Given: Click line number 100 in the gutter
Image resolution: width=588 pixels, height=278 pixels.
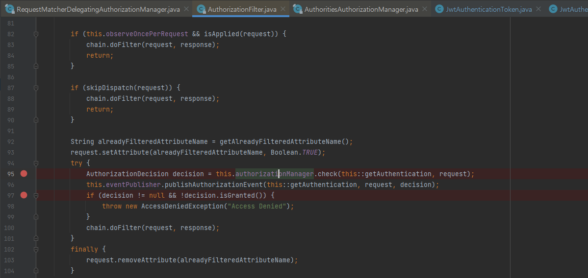Looking at the screenshot, I should [x=9, y=228].
